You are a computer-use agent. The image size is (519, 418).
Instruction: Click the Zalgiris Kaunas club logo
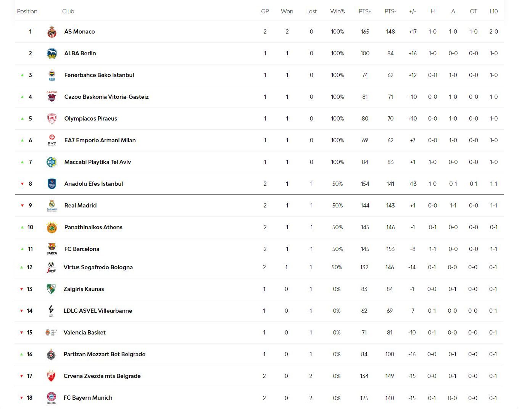coord(51,289)
